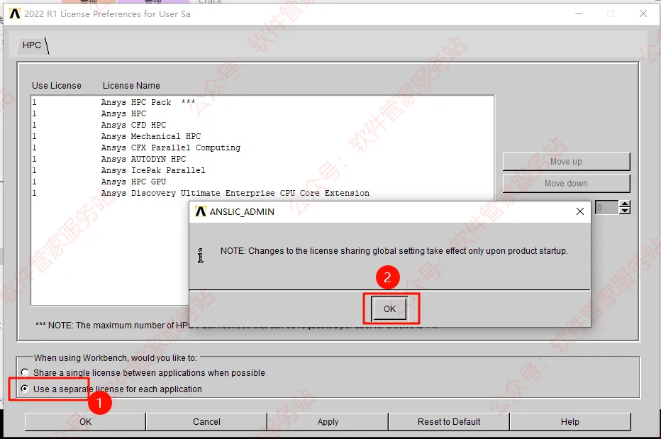Open Help for license preferences

[570, 422]
